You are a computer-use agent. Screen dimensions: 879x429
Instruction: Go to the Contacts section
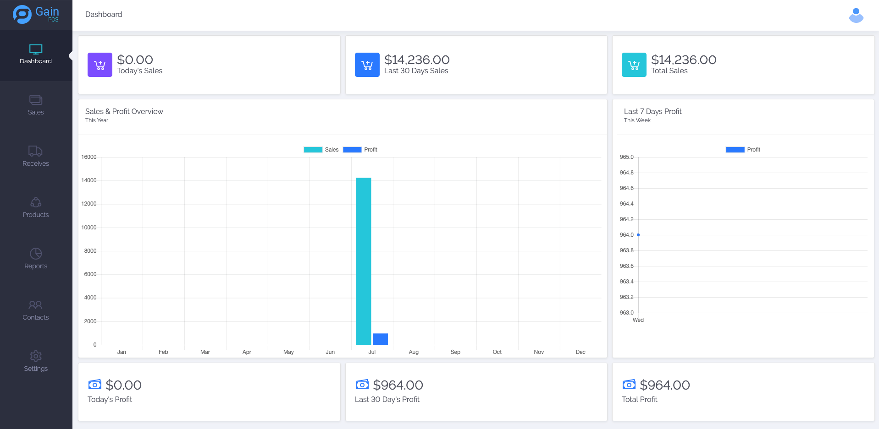coord(36,312)
